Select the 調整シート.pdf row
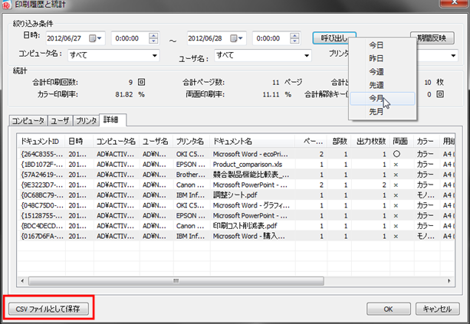The image size is (470, 324). point(236,195)
